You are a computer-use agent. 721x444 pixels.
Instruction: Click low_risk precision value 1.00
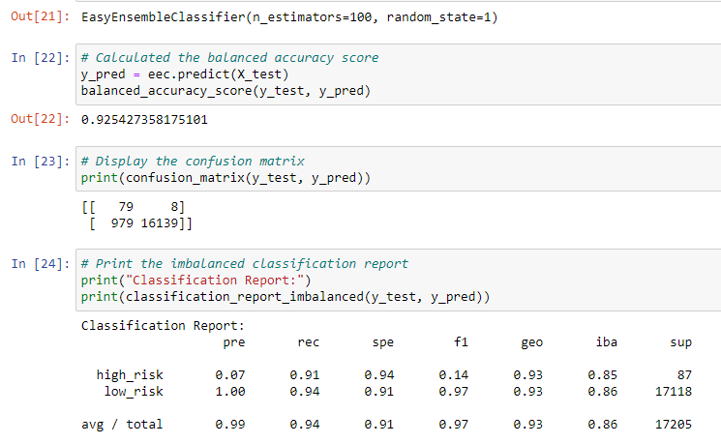pos(230,392)
